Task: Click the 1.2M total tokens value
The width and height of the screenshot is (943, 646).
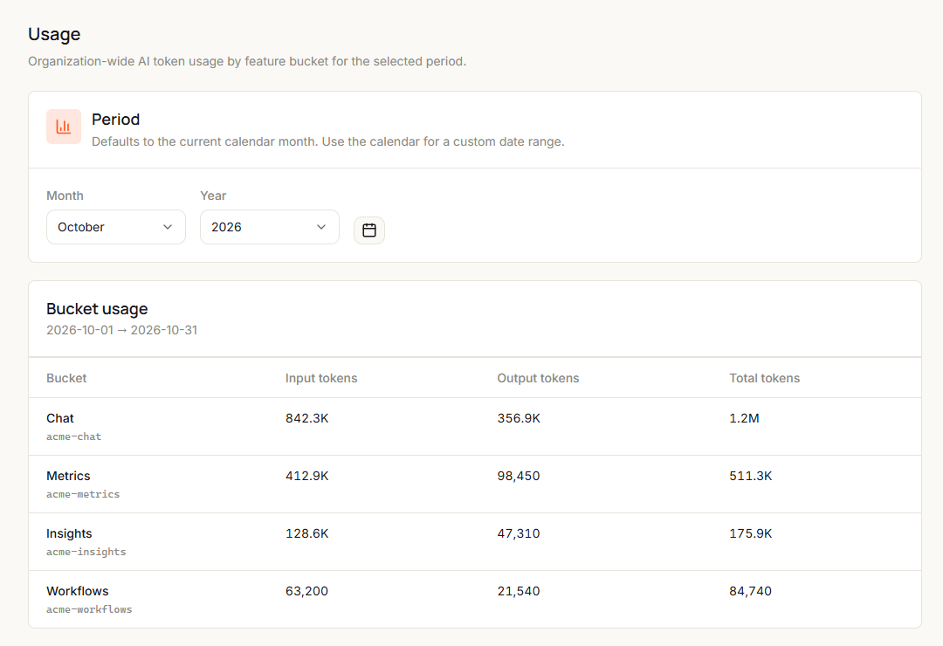Action: click(744, 418)
